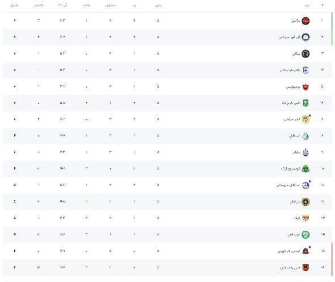The height and width of the screenshot is (282, 335).
Task: Open the Mes Rafsanjan team name link
Action: pos(290,267)
